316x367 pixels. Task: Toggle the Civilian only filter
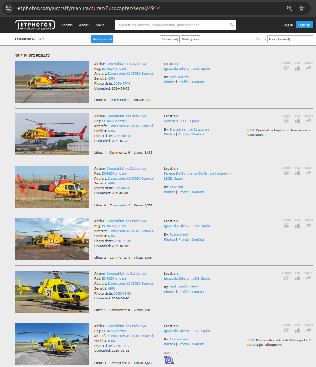click(x=170, y=39)
